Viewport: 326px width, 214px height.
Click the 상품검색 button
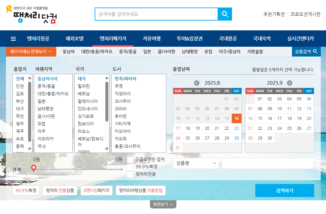point(306,52)
